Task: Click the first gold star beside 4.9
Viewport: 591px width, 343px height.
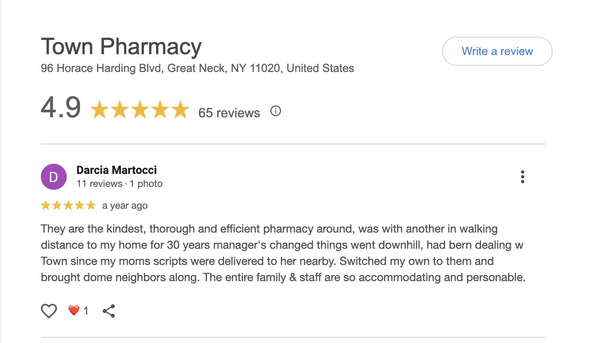Action: pyautogui.click(x=99, y=110)
